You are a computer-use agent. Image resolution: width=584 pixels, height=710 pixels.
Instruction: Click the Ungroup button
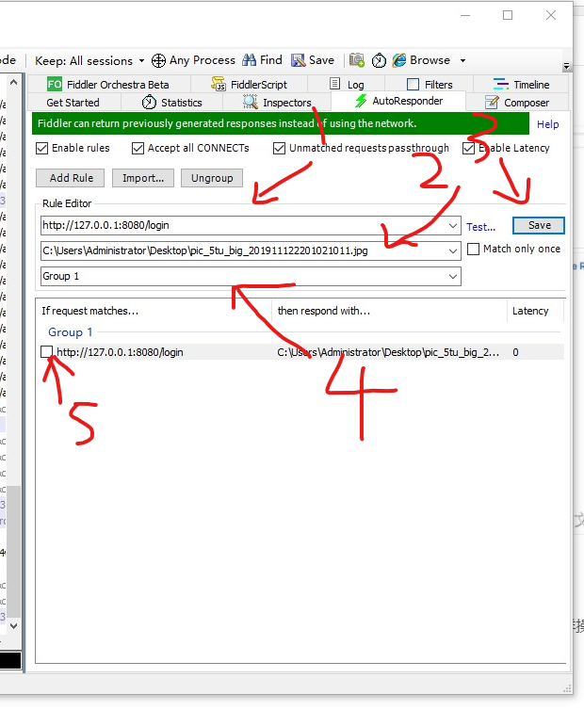[212, 178]
